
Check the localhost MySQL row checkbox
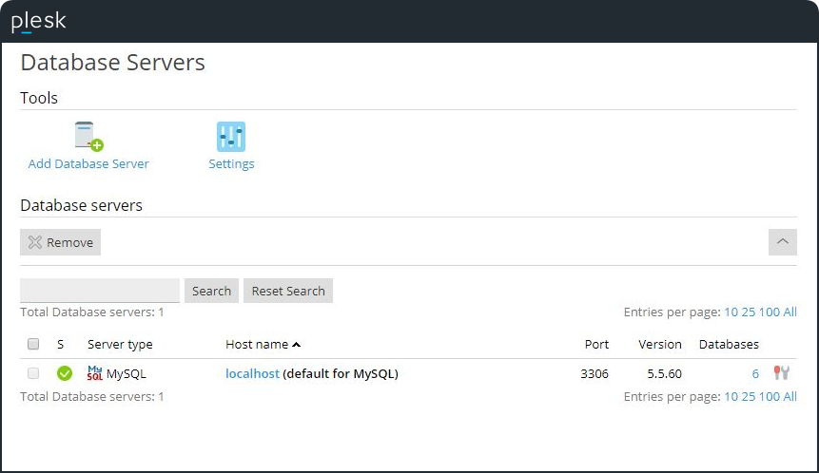pyautogui.click(x=33, y=373)
